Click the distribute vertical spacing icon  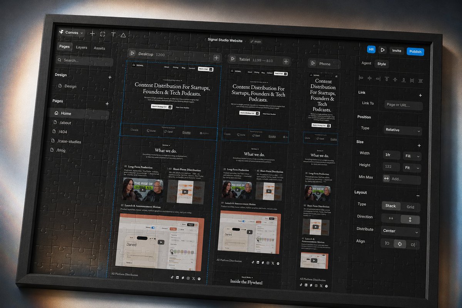[x=420, y=81]
